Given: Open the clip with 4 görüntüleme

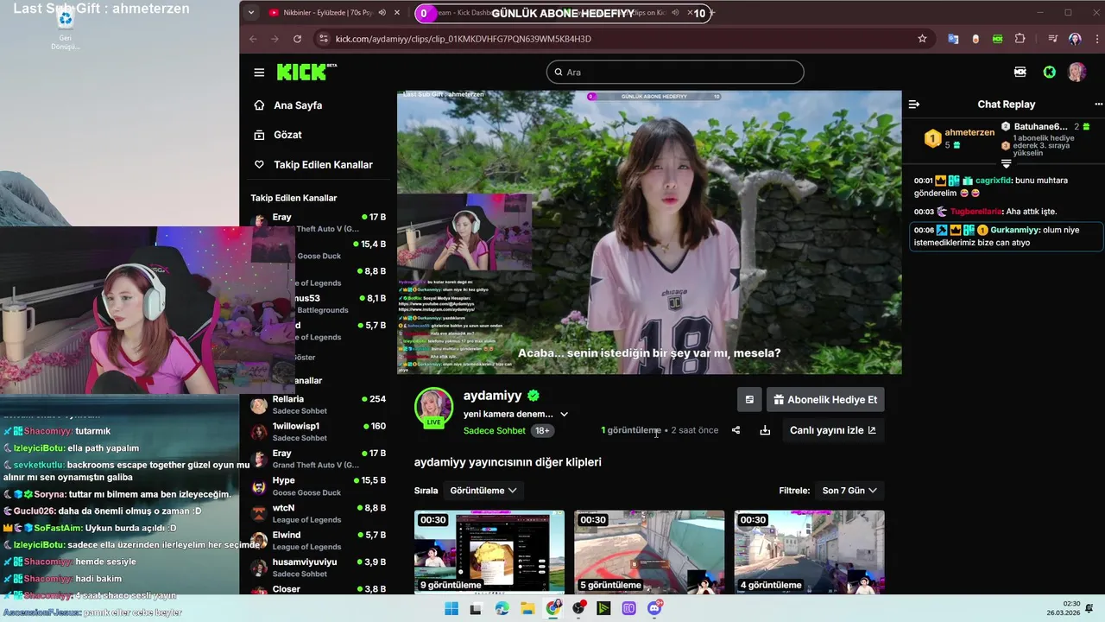Looking at the screenshot, I should [809, 552].
